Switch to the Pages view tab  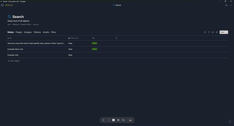click(x=19, y=32)
